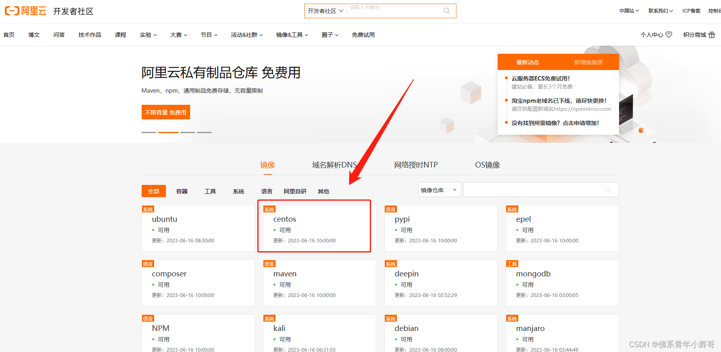Switch to the 镜像 tab
Viewport: 721px width, 352px height.
click(267, 165)
